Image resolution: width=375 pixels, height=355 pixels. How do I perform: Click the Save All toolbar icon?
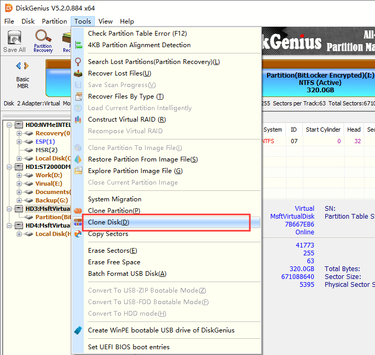[x=14, y=41]
